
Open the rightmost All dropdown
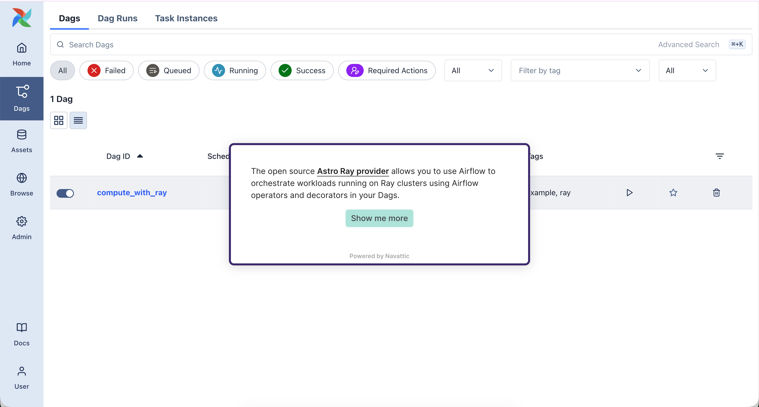tap(687, 71)
